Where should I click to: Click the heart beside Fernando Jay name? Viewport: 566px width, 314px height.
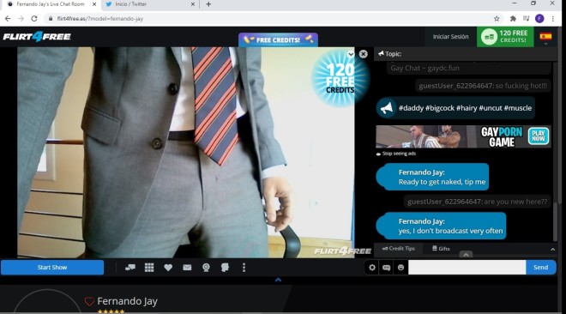coord(89,301)
